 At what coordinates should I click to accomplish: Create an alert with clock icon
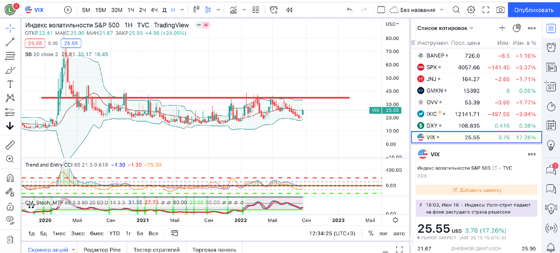click(274, 10)
